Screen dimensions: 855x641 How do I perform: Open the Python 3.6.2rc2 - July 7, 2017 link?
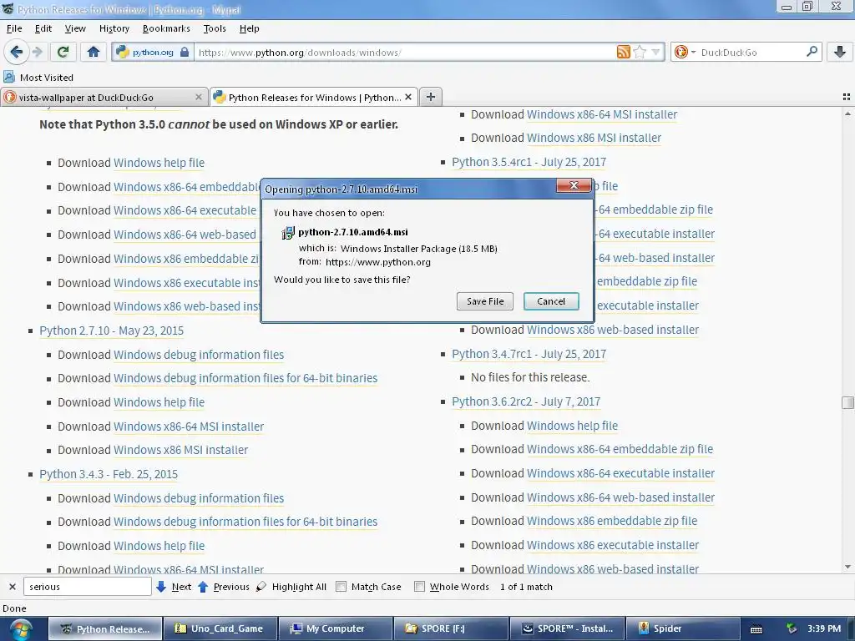point(526,401)
